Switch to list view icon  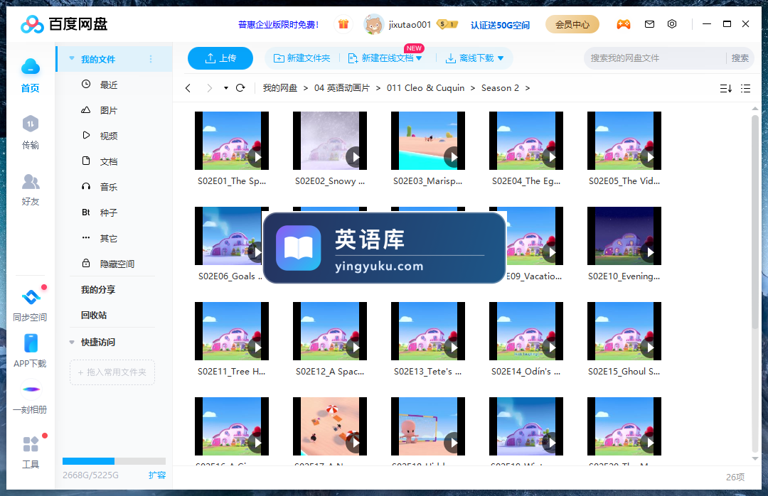coord(745,89)
